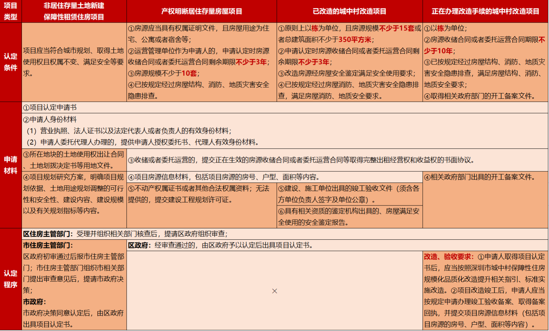Click red label '改造、验收要求：'

[449, 257]
